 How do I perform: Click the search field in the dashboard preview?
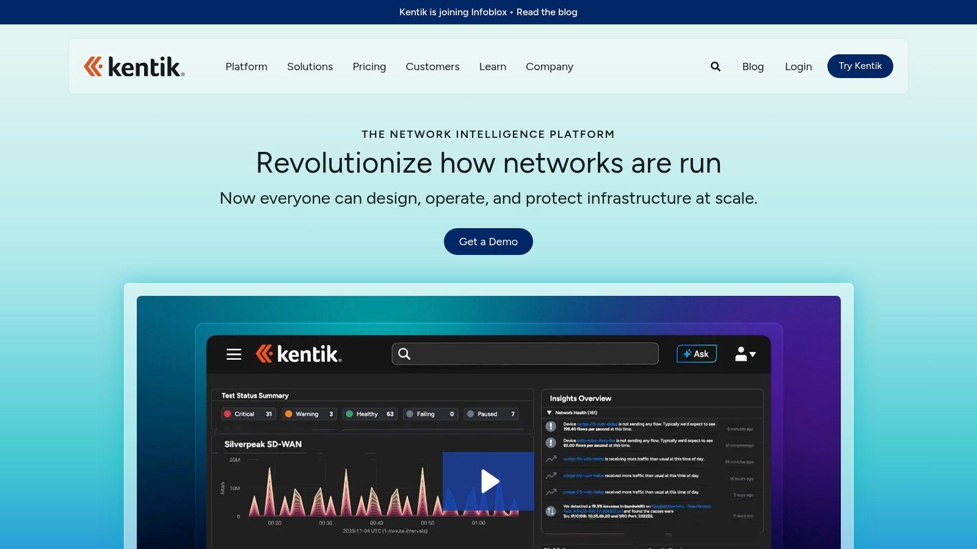pos(525,354)
